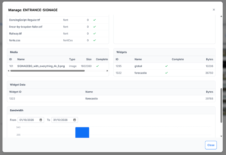226x155 pixels.
Task: Click the complete check for global widget
Action: coord(166,66)
